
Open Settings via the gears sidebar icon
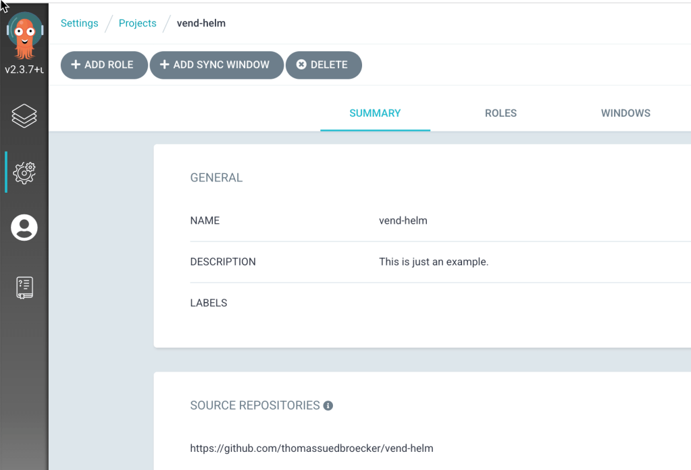(x=24, y=173)
